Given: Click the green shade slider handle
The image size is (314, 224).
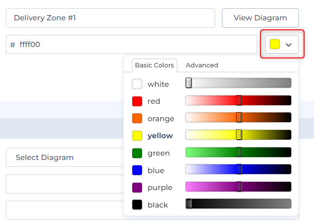Looking at the screenshot, I should (x=239, y=152).
